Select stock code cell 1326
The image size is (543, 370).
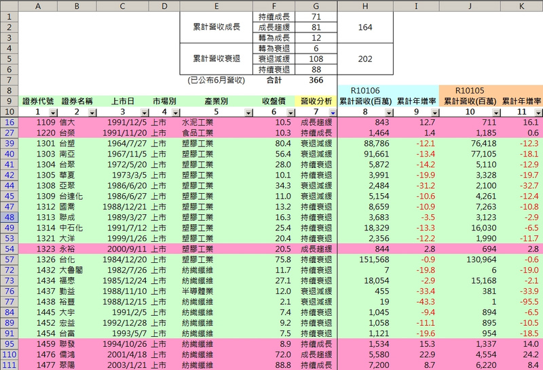click(x=38, y=260)
